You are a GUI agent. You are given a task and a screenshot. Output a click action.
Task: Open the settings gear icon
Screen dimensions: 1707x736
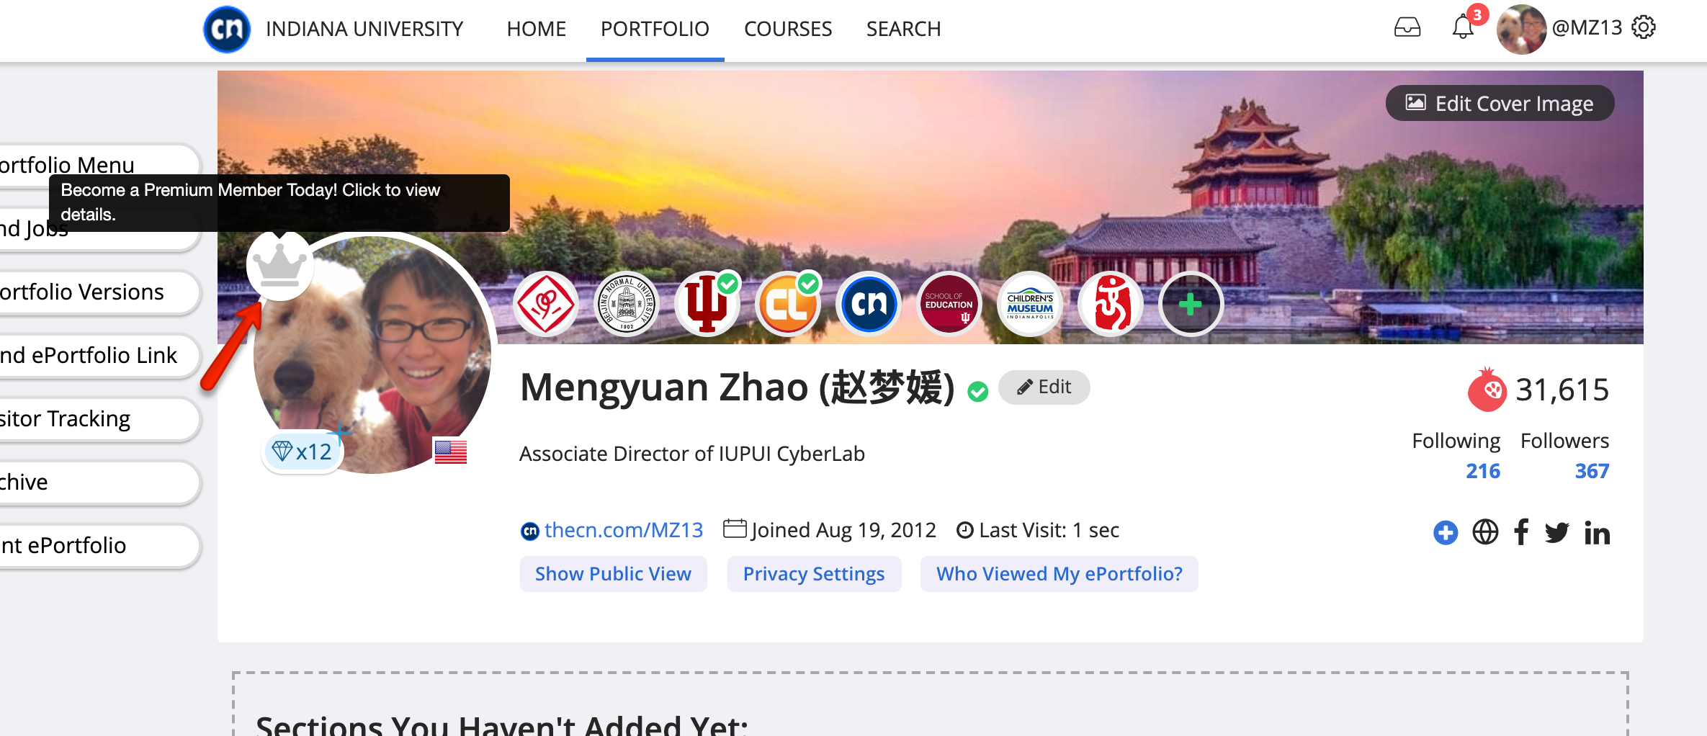click(x=1644, y=27)
